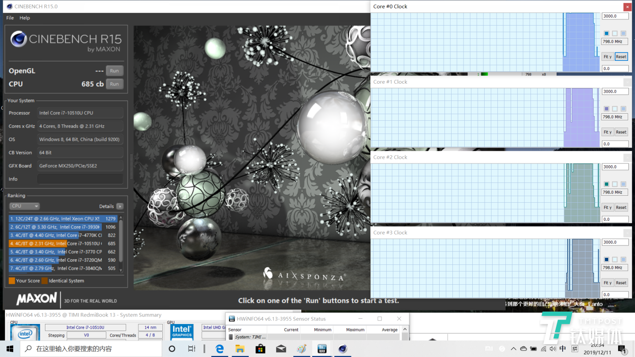The height and width of the screenshot is (357, 635).
Task: Click the HWiNFO64 icon on the taskbar
Action: (321, 349)
